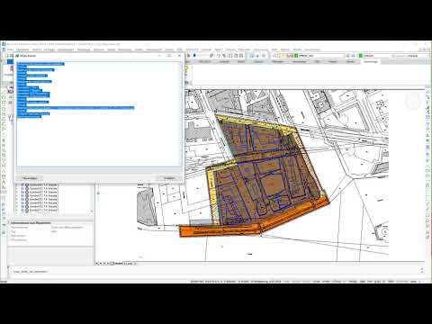Close the text list dialog window
This screenshot has width=432, height=324.
[x=179, y=56]
